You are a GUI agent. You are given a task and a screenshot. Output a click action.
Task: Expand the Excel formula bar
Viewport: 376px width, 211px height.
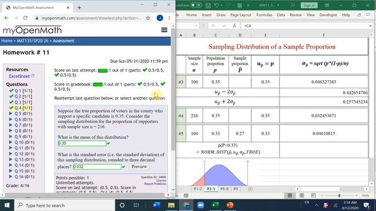coord(371,26)
